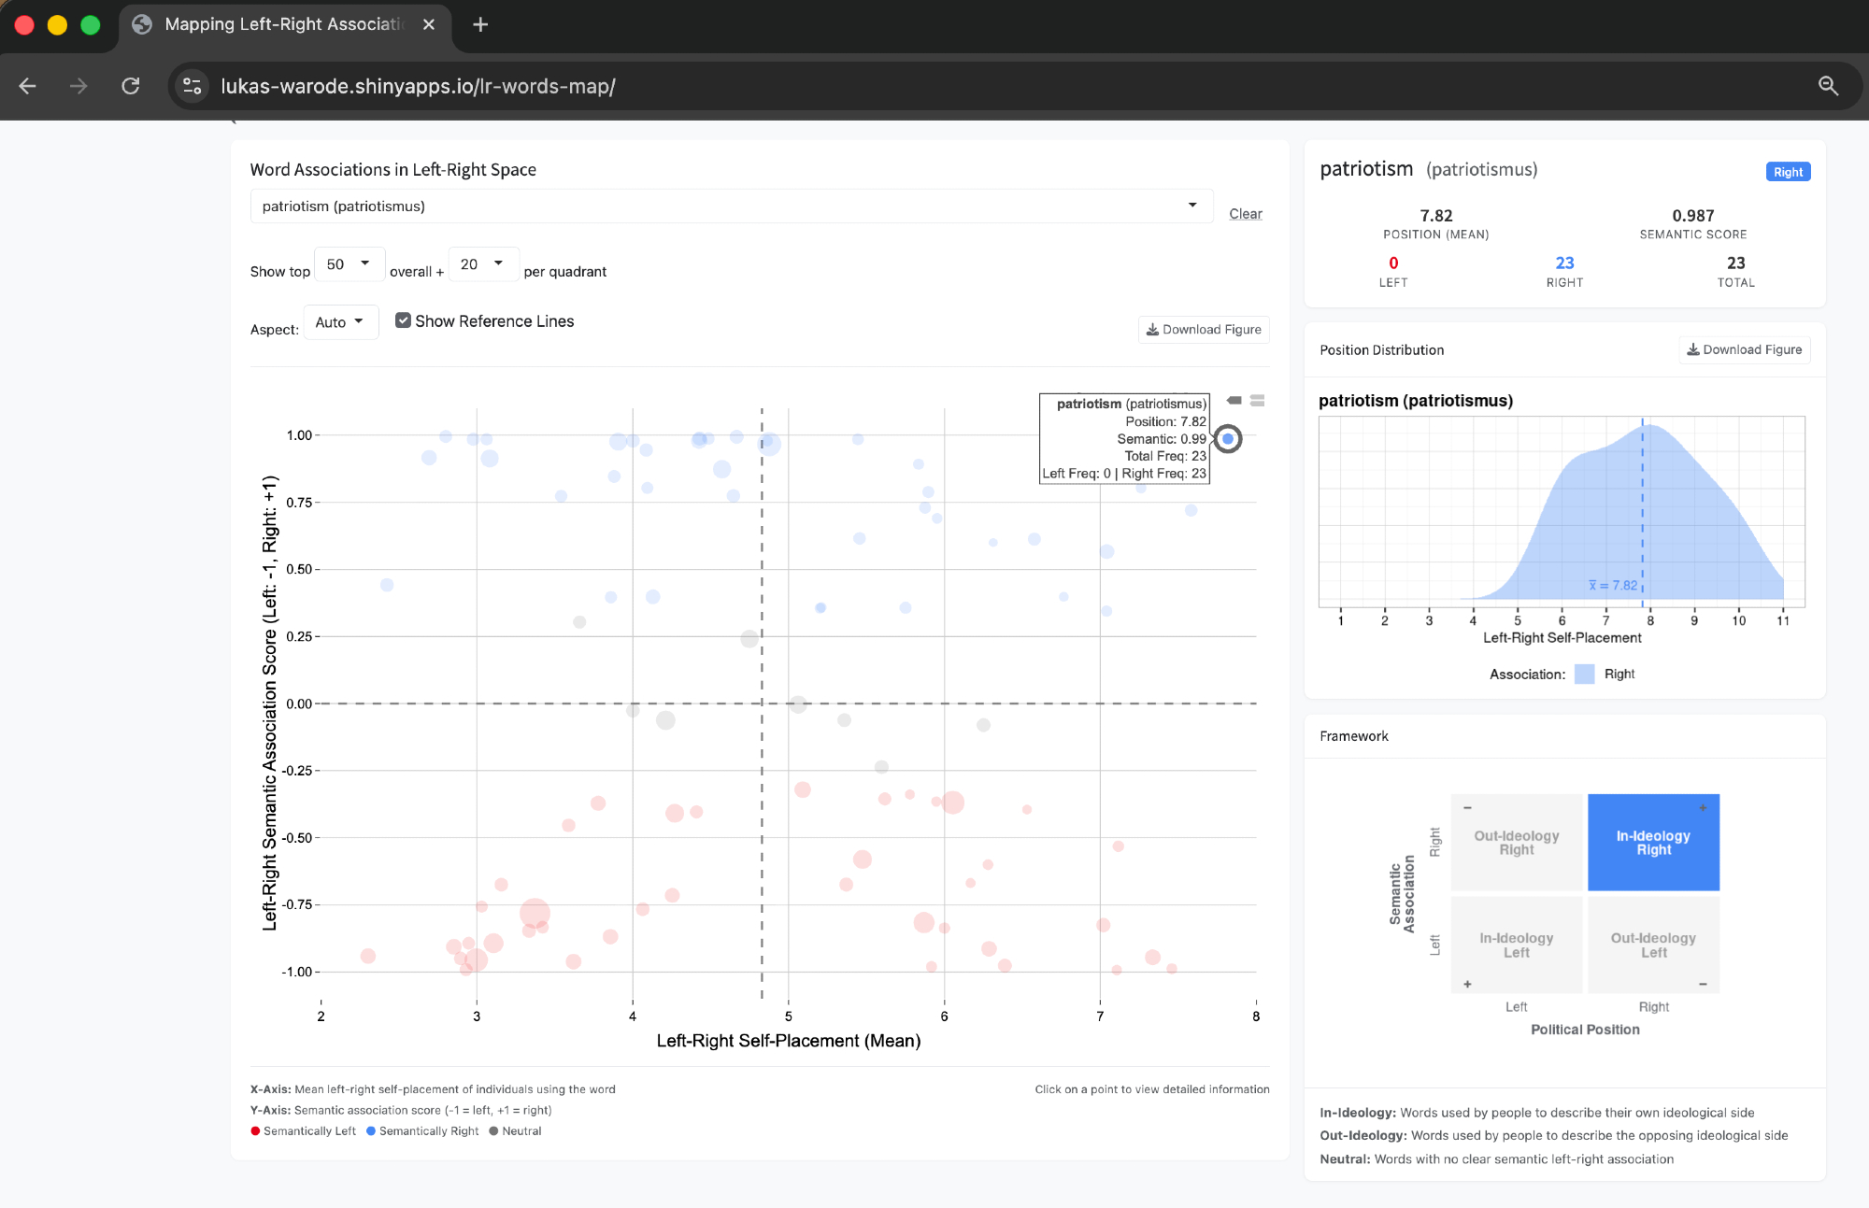Click the browser back arrow
The width and height of the screenshot is (1869, 1208).
(x=28, y=86)
